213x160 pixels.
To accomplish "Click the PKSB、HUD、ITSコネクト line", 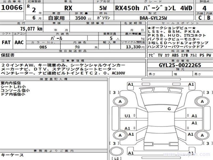I will (x=177, y=35).
